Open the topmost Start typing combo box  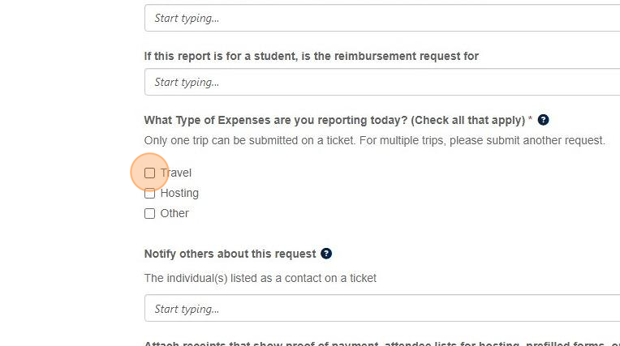pyautogui.click(x=381, y=18)
